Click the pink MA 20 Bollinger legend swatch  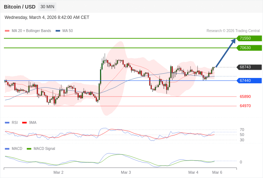(x=7, y=31)
